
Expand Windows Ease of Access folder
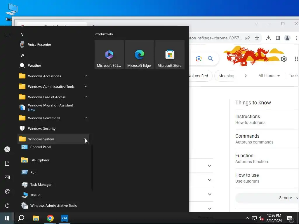[86, 97]
